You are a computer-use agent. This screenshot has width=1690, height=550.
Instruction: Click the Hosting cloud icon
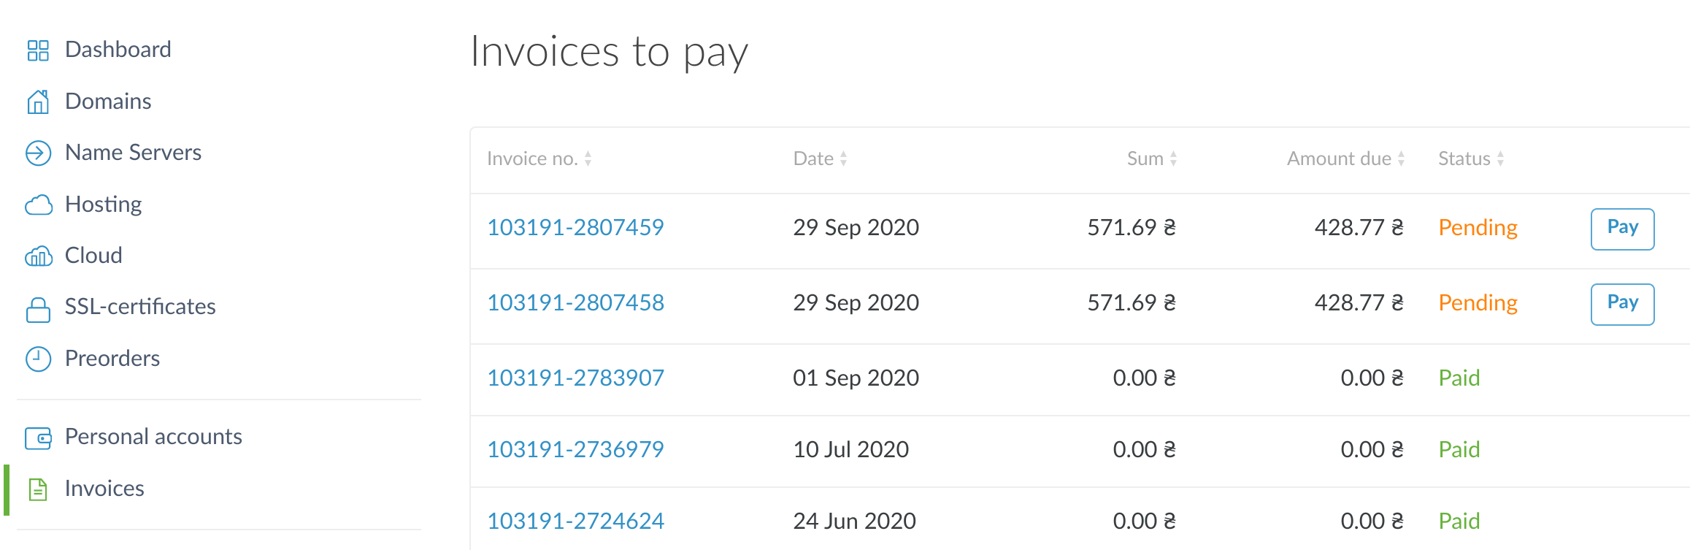point(38,205)
